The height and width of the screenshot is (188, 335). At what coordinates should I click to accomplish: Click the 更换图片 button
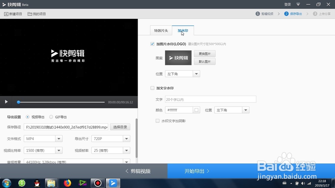tap(205, 54)
